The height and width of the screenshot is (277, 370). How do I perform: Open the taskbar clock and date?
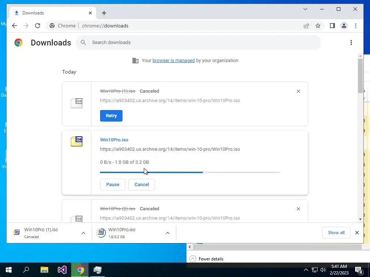tap(339, 270)
